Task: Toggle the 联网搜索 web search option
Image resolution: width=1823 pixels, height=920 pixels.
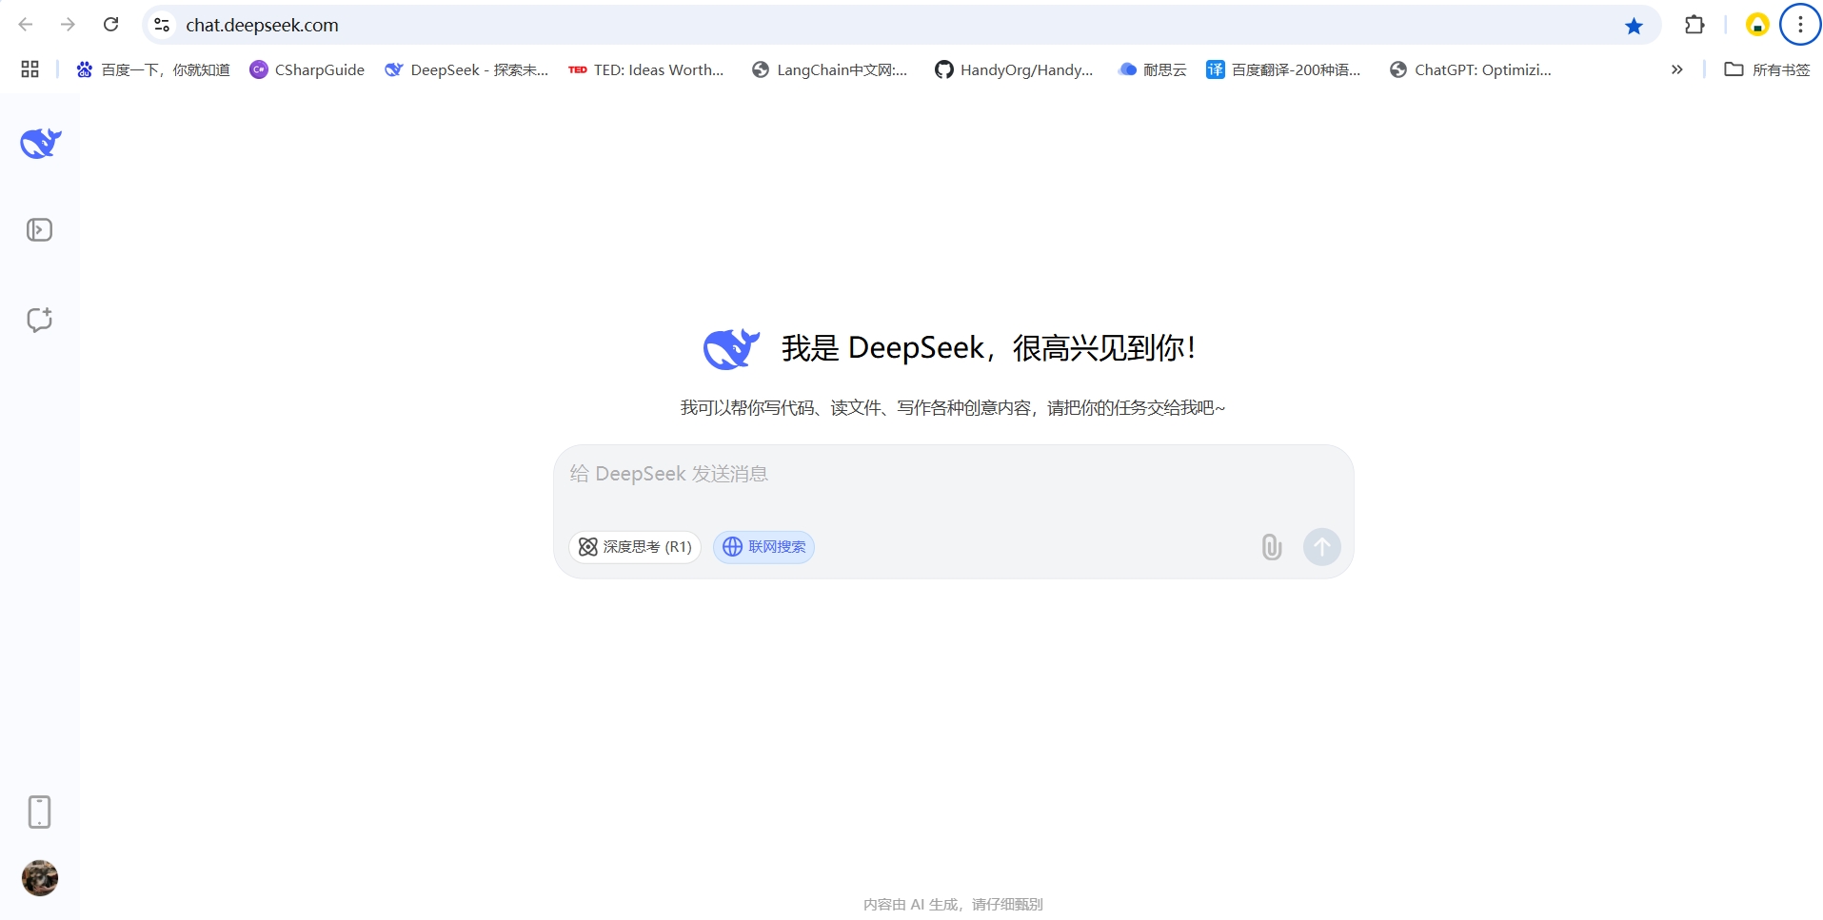Action: pos(763,547)
